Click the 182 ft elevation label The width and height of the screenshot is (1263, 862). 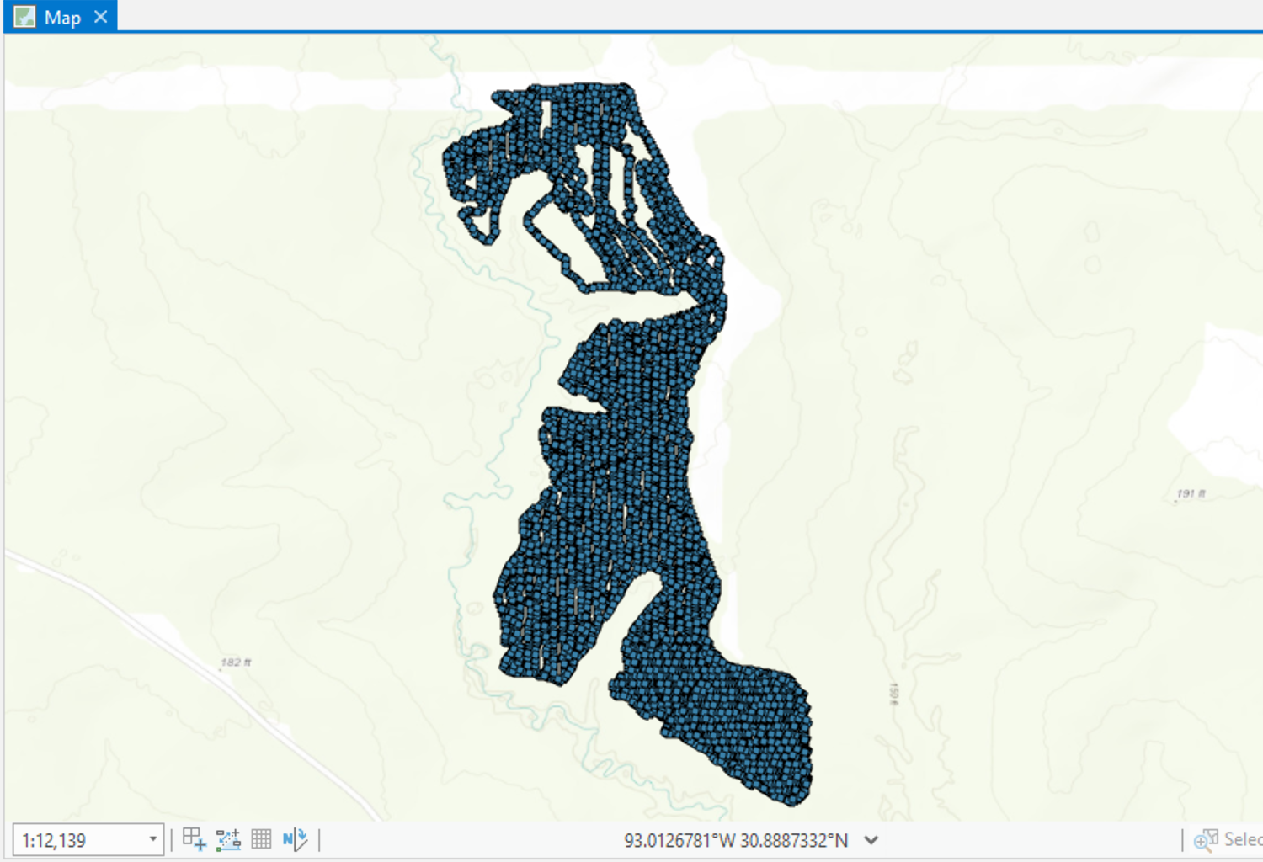coord(236,662)
